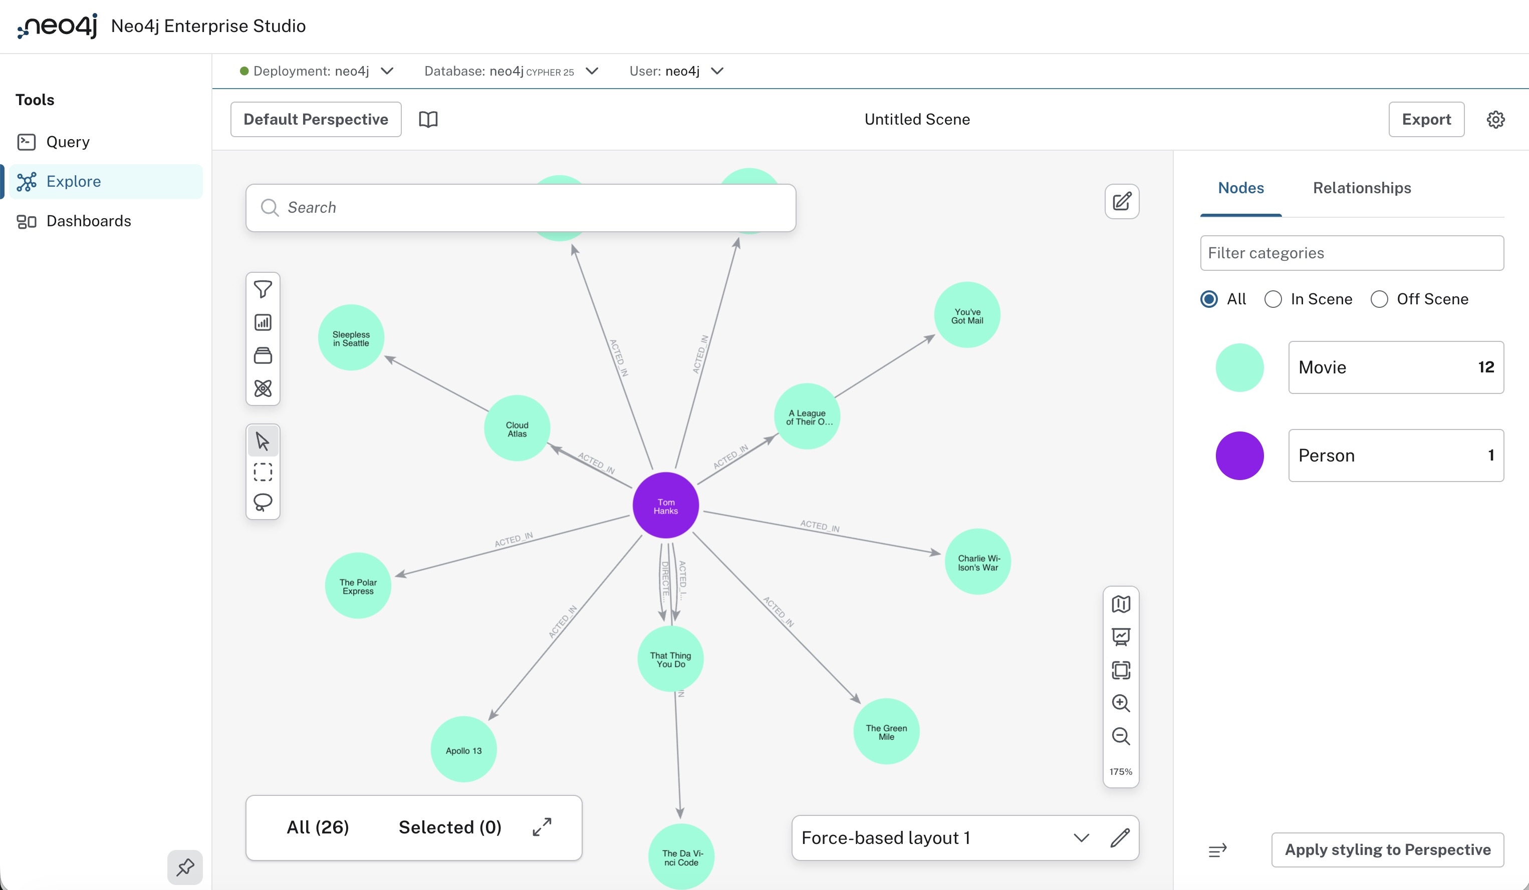Viewport: 1529px width, 890px height.
Task: Click the Untitled Scene title
Action: pyautogui.click(x=917, y=120)
